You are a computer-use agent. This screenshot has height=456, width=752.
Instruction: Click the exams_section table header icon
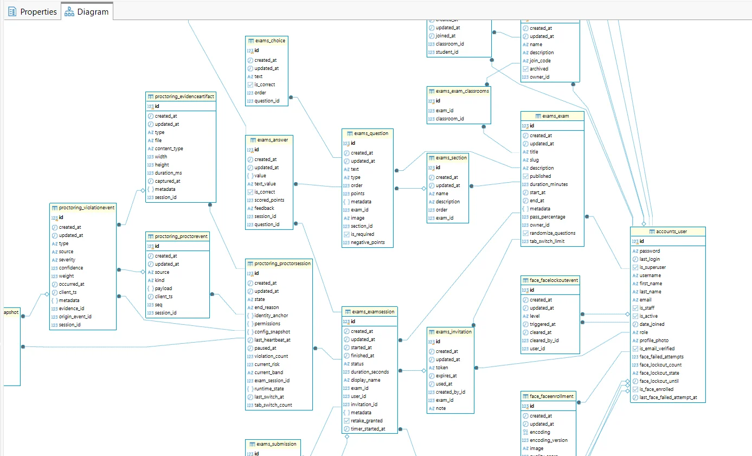[x=432, y=158]
